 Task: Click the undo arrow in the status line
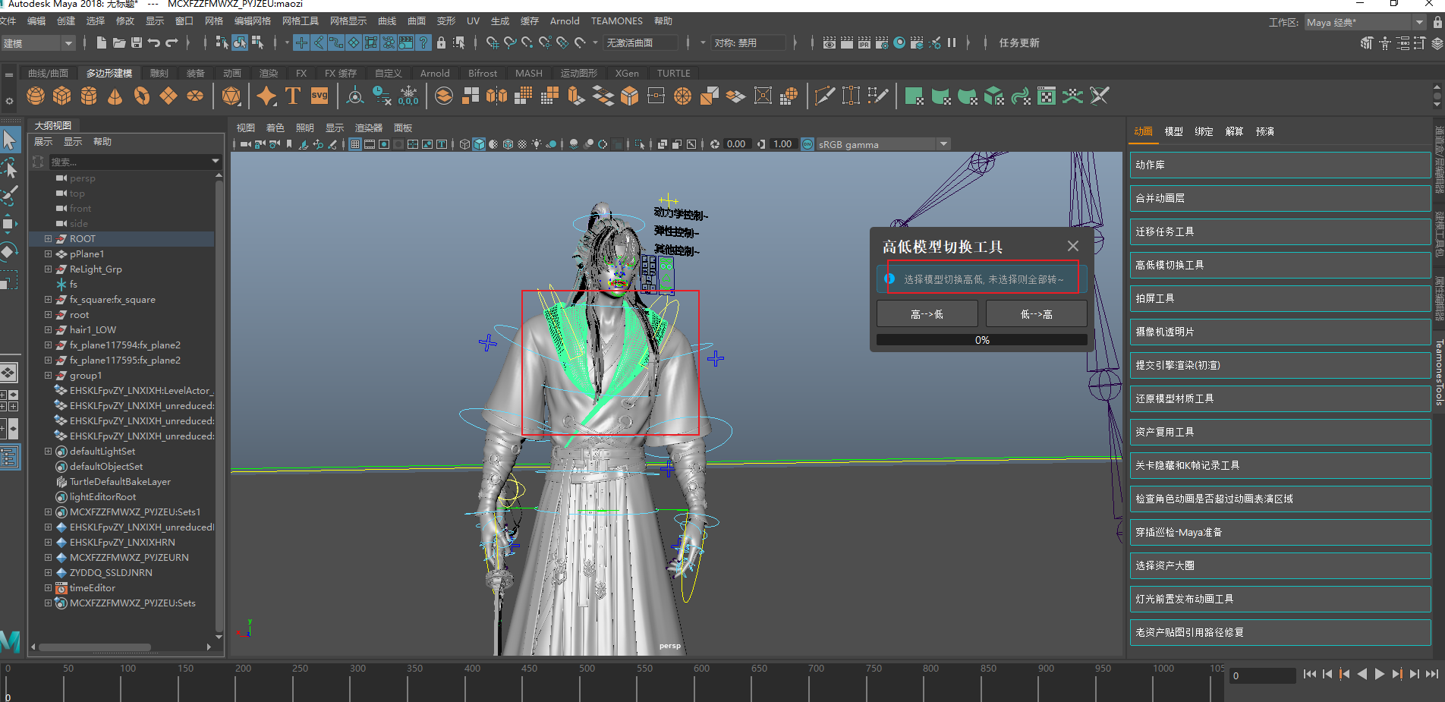[x=154, y=42]
